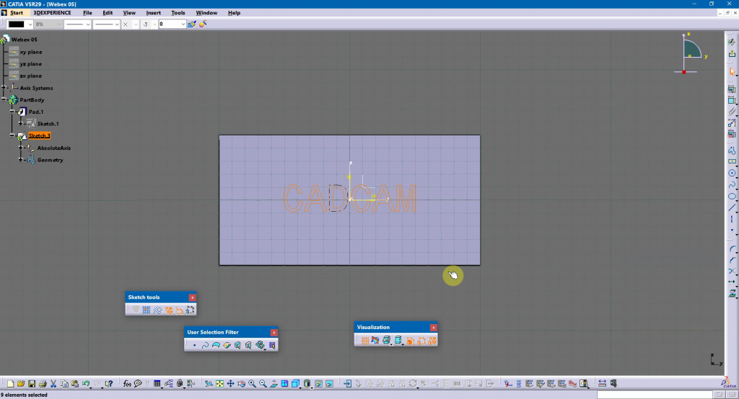Select the Pan tool in the bottom toolbar
This screenshot has width=739, height=399.
point(230,384)
